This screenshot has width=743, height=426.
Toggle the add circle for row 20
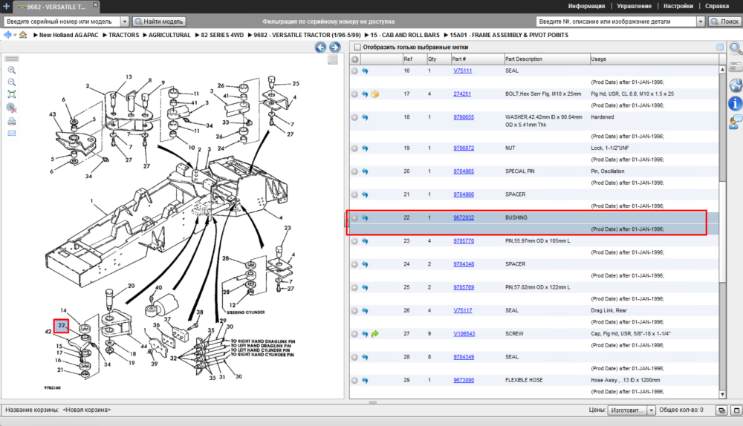(354, 171)
